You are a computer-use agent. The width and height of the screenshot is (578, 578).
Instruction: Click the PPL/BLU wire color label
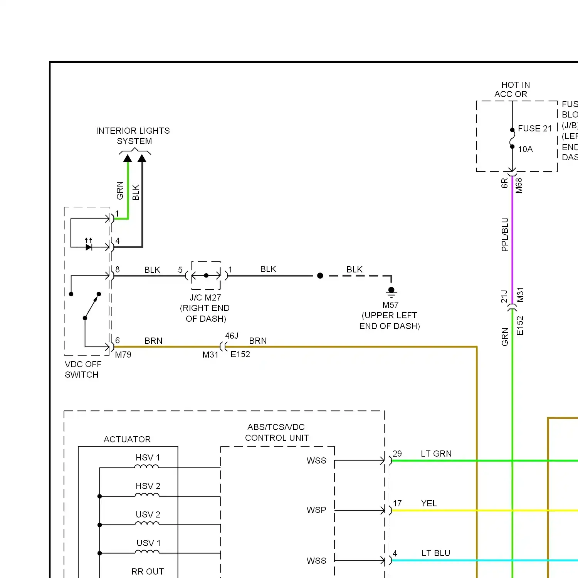coord(505,235)
